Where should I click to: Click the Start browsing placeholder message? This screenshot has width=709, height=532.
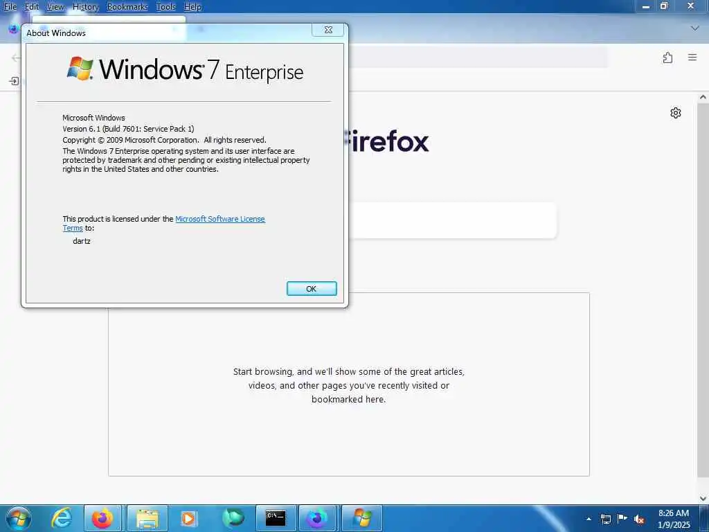coord(349,385)
